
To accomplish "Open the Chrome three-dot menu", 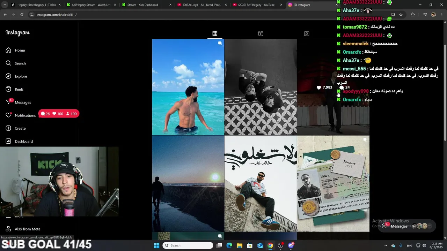I will [x=441, y=15].
